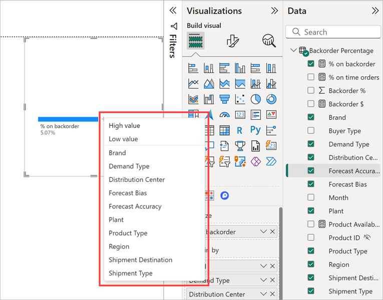
Task: Open the Analytics magnifier pane icon
Action: pos(269,41)
